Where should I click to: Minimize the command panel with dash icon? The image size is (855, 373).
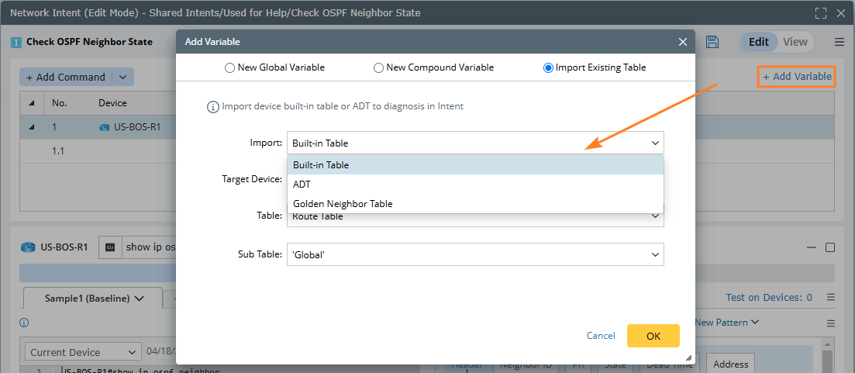812,247
